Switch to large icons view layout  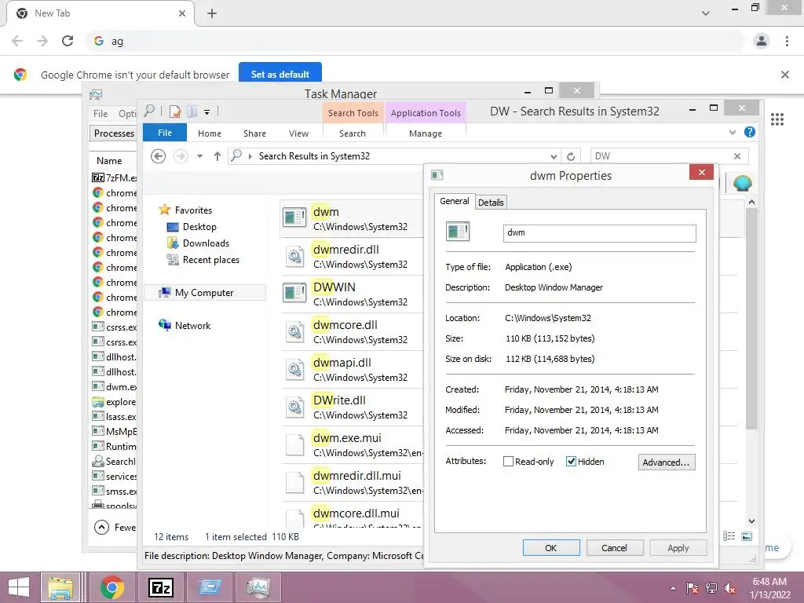pos(747,535)
